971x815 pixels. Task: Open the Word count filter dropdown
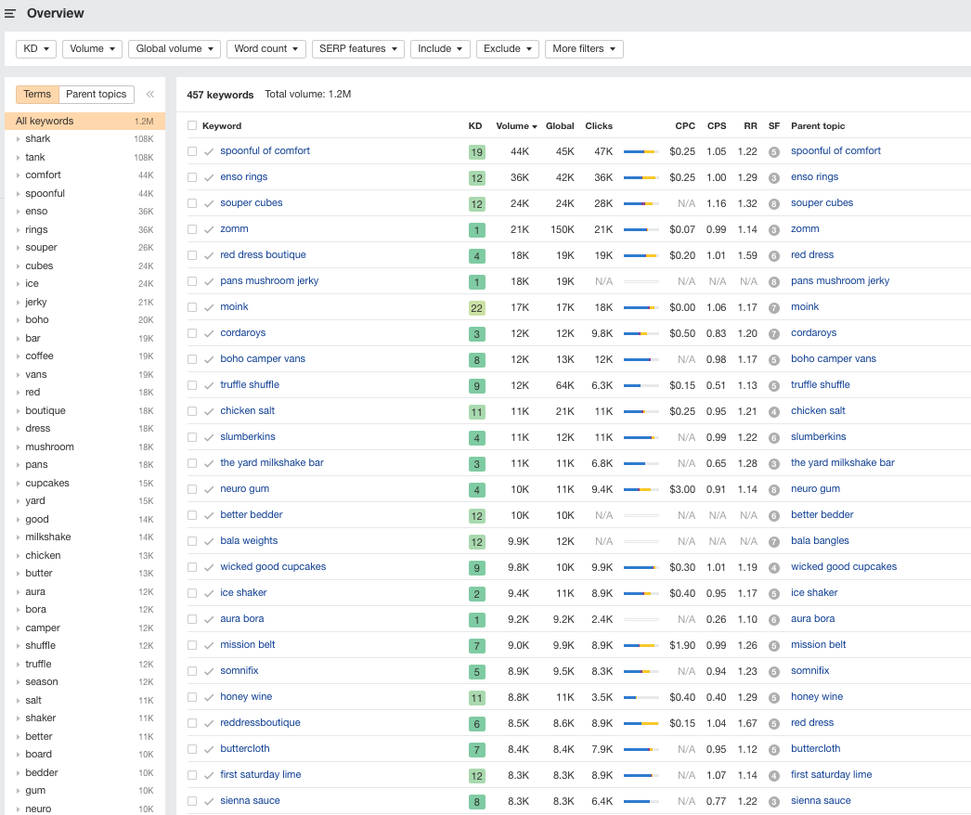(x=266, y=49)
